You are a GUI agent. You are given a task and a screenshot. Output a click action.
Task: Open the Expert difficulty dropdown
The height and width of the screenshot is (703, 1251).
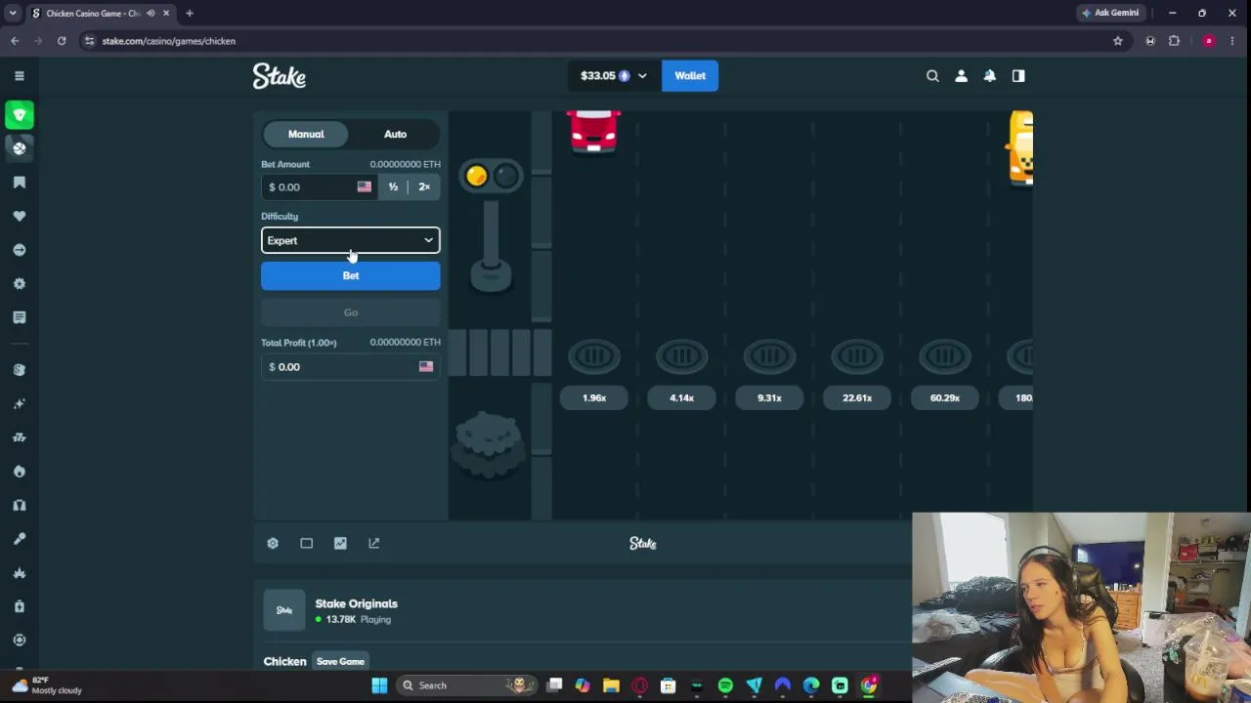tap(351, 240)
